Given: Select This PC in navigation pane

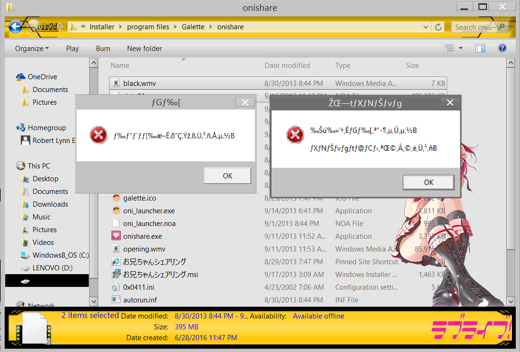Looking at the screenshot, I should pos(39,166).
